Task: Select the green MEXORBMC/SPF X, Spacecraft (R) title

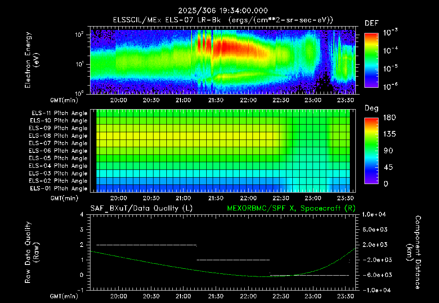Action: point(291,208)
